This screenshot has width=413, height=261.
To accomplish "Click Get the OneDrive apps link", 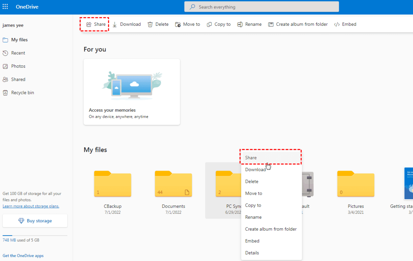I will click(x=23, y=256).
